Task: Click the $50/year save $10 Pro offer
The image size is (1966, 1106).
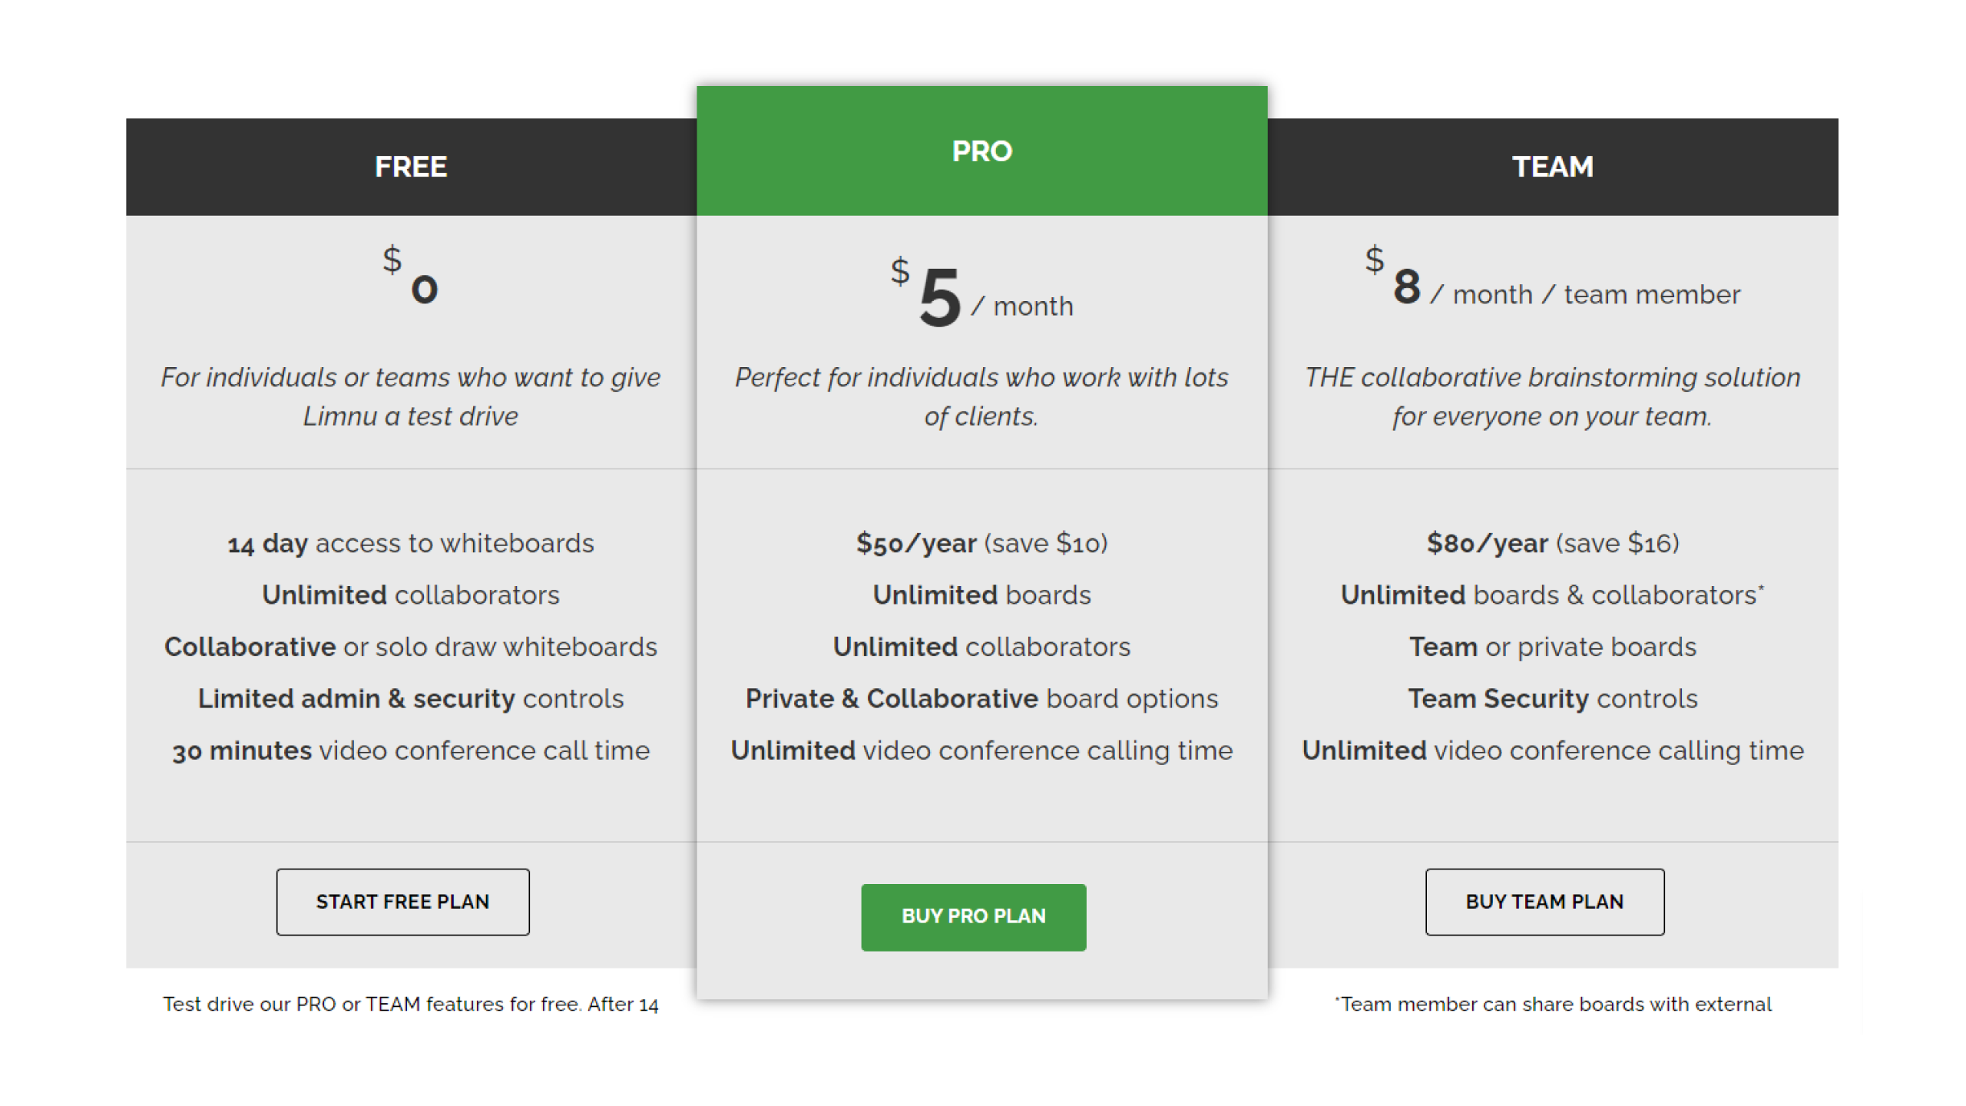Action: (x=981, y=543)
